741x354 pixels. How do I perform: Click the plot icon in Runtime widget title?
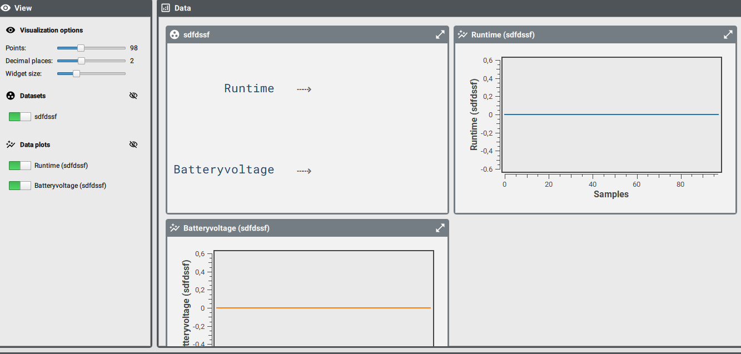(462, 34)
